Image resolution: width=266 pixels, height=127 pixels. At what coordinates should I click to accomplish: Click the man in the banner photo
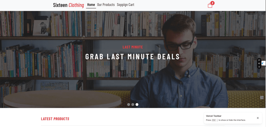tap(180, 64)
